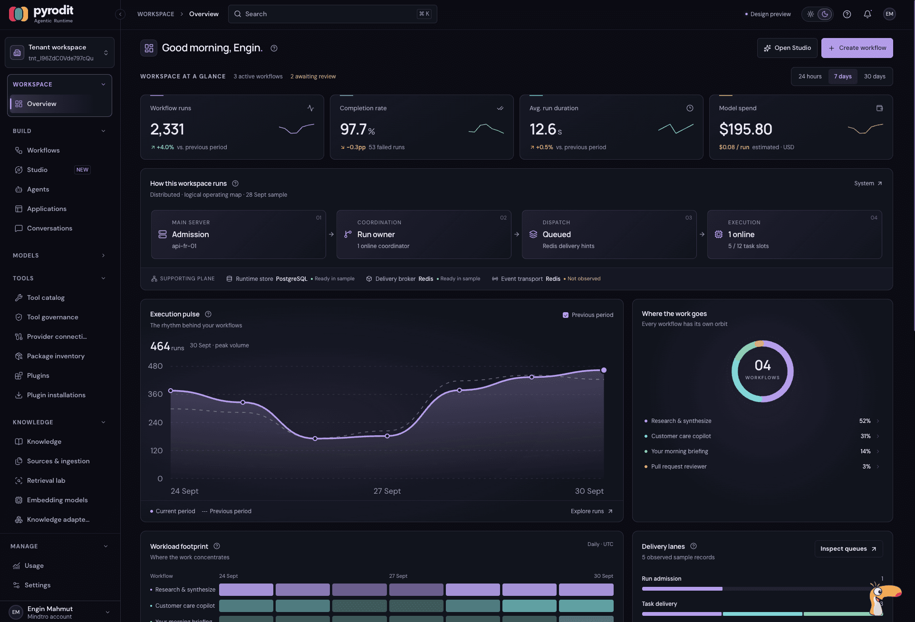
Task: Click the info icon beside Good morning greeting
Action: pos(274,48)
